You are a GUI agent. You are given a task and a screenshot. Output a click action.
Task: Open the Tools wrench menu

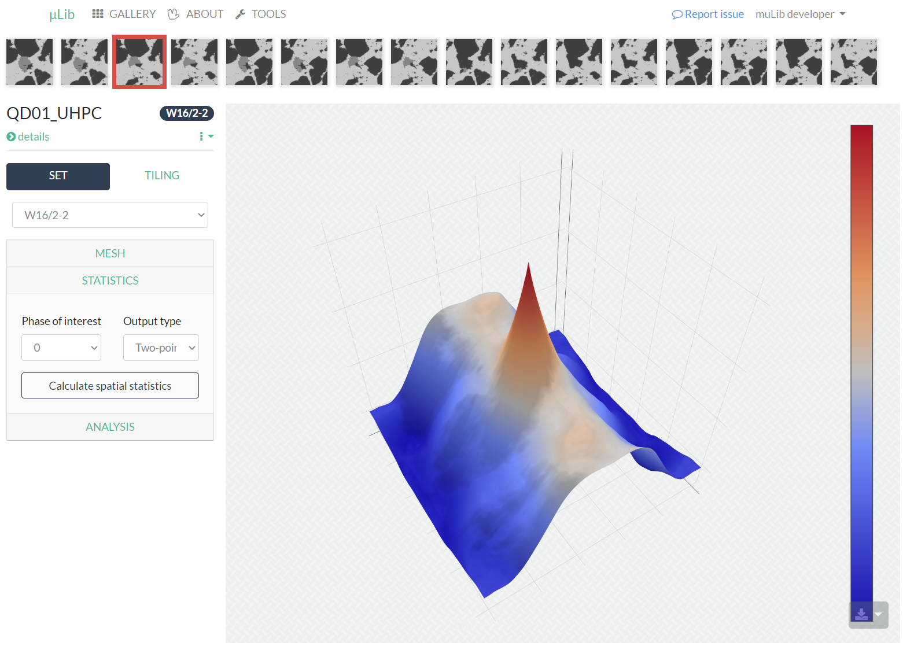click(261, 14)
